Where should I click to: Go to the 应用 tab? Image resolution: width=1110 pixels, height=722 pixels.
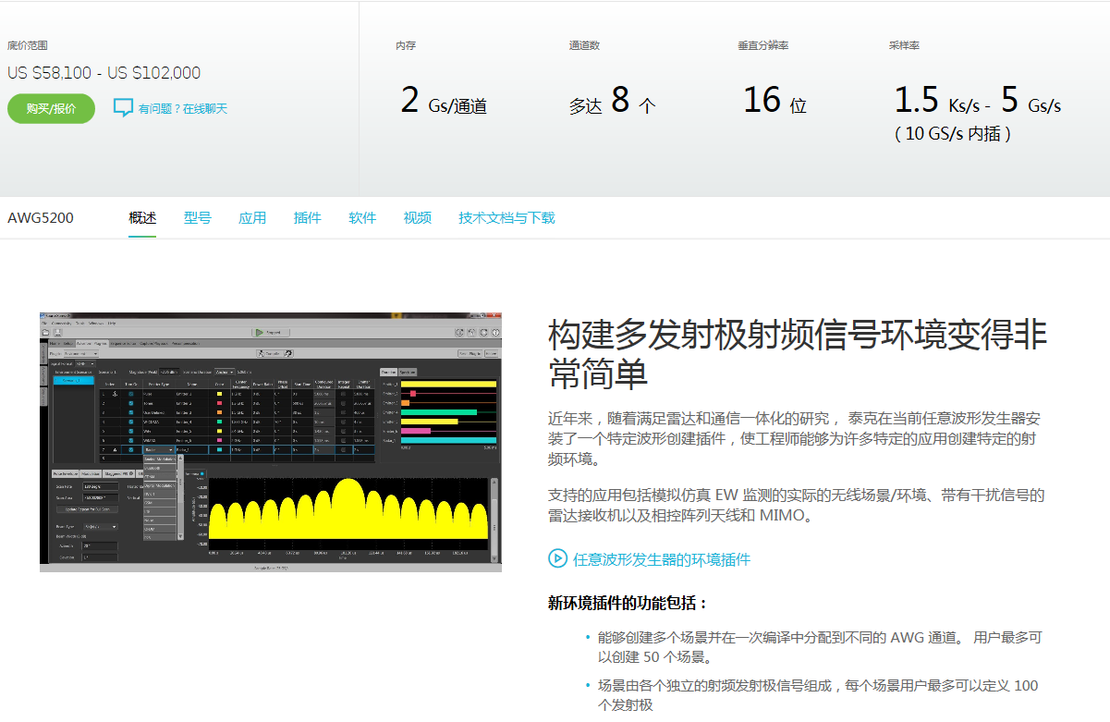tap(252, 218)
